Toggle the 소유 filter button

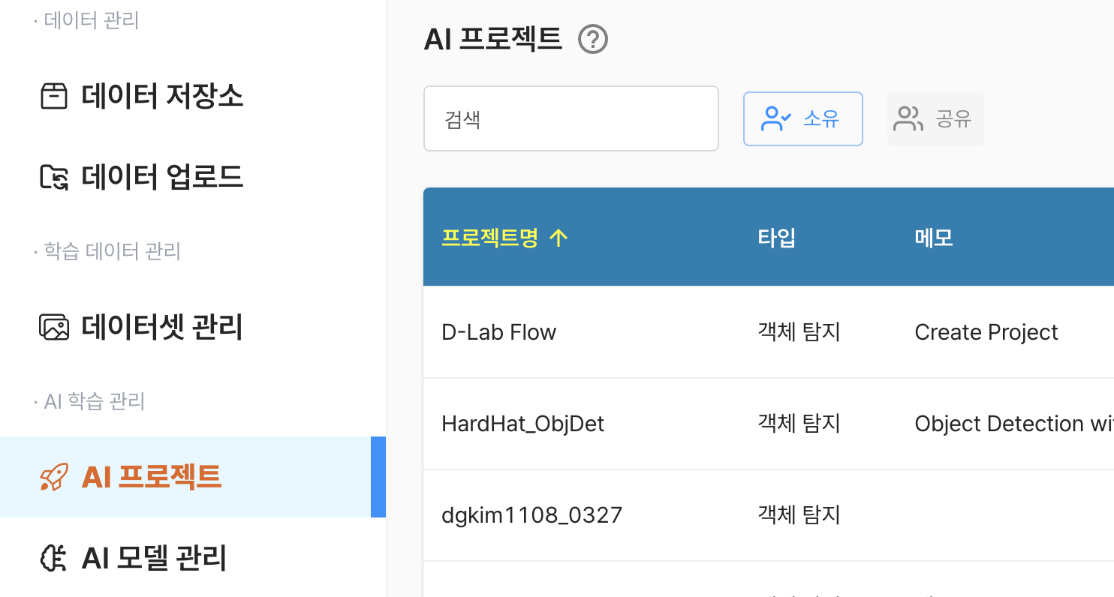point(803,118)
